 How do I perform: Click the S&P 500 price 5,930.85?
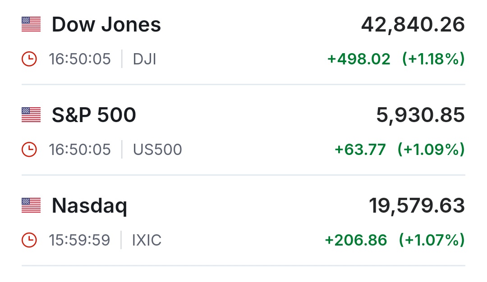pyautogui.click(x=420, y=115)
